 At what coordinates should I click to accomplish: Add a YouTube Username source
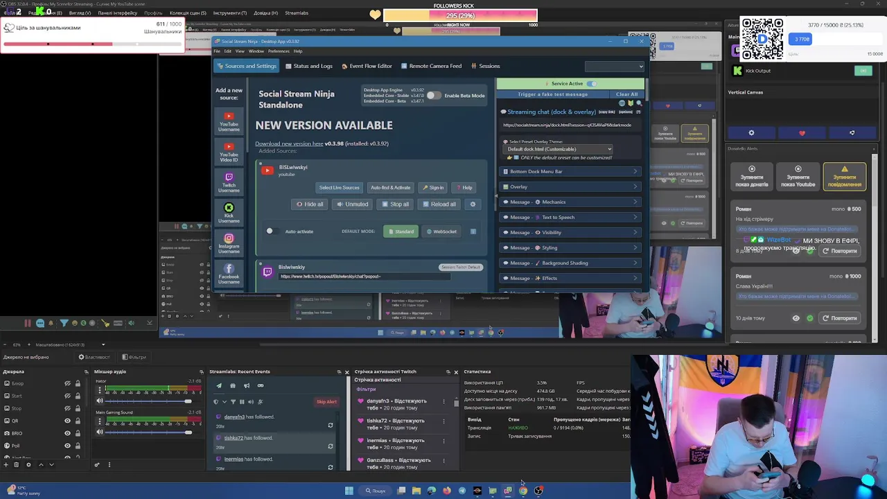(229, 122)
